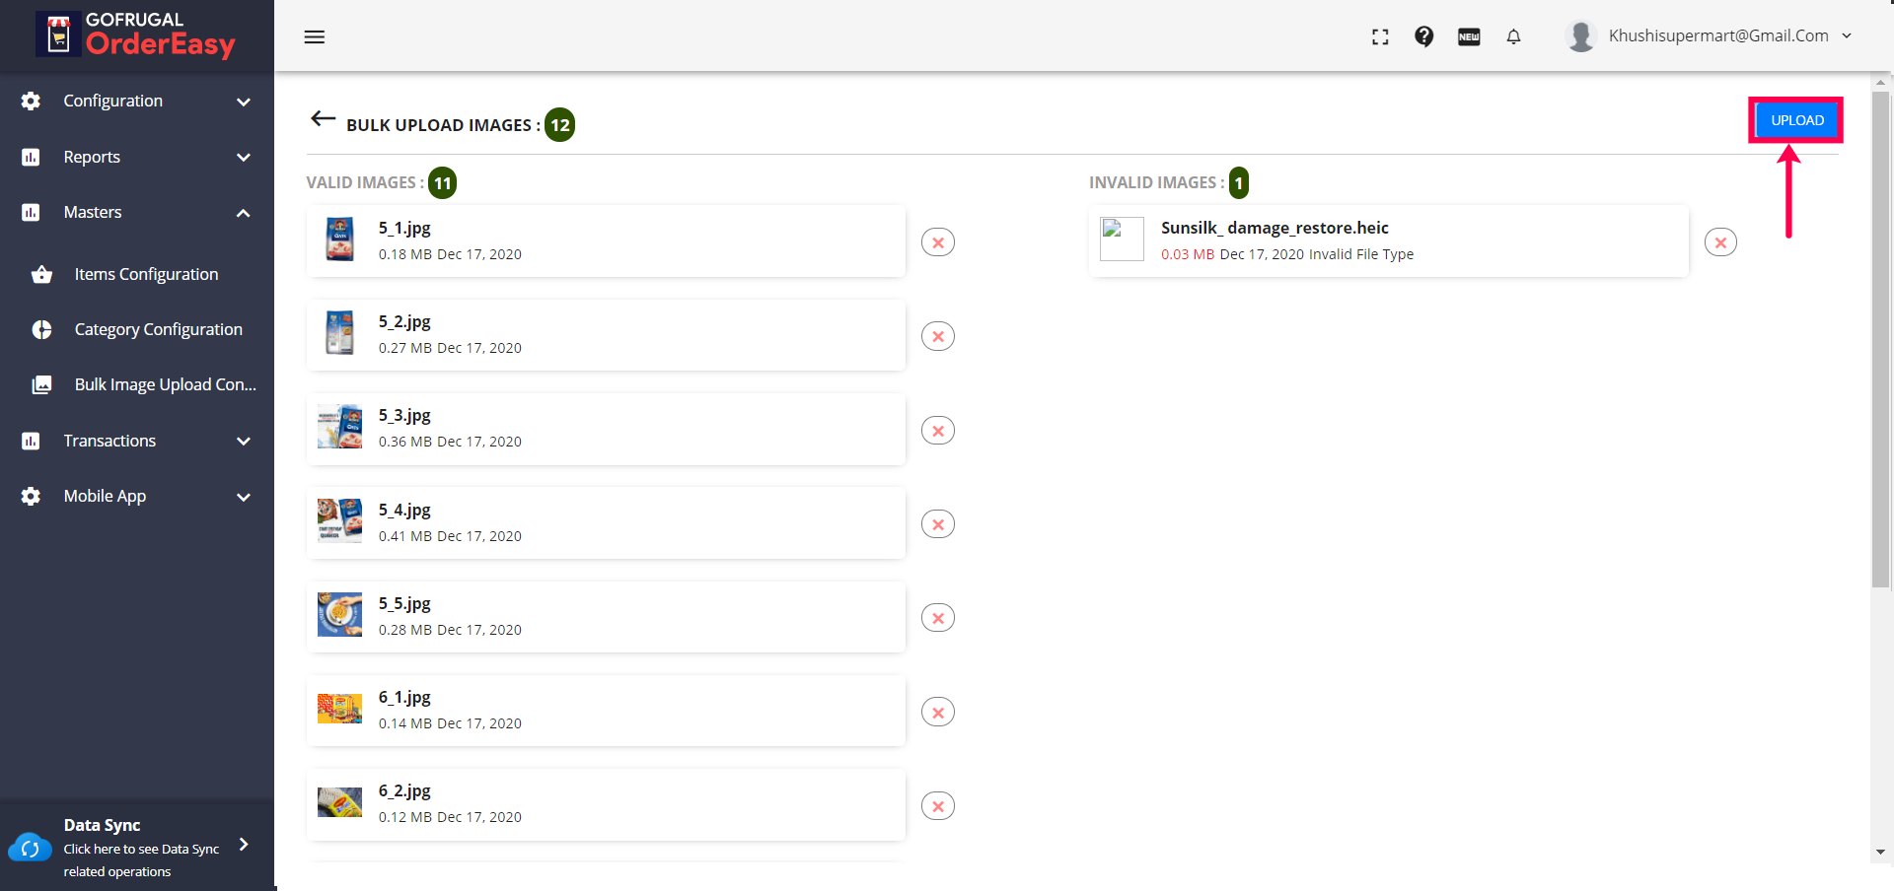The width and height of the screenshot is (1894, 891).
Task: Click the Transactions chart icon in sidebar
Action: click(31, 441)
